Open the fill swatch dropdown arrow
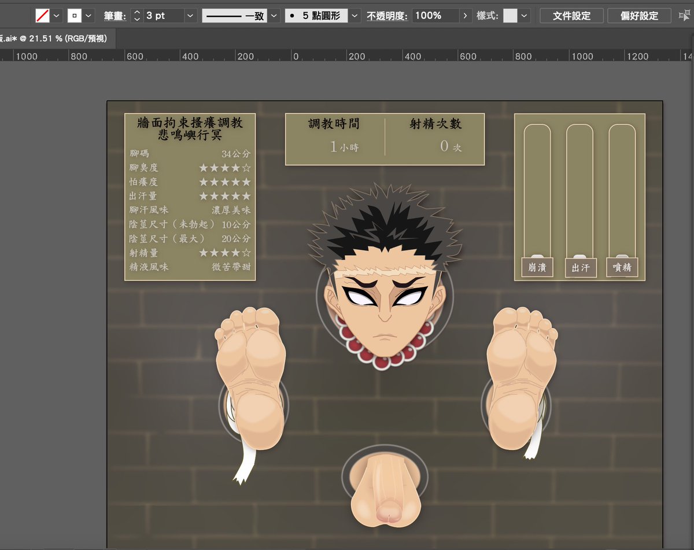 (56, 16)
